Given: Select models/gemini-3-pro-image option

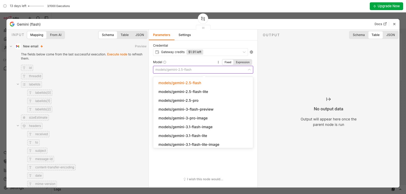Looking at the screenshot, I should [x=203, y=118].
